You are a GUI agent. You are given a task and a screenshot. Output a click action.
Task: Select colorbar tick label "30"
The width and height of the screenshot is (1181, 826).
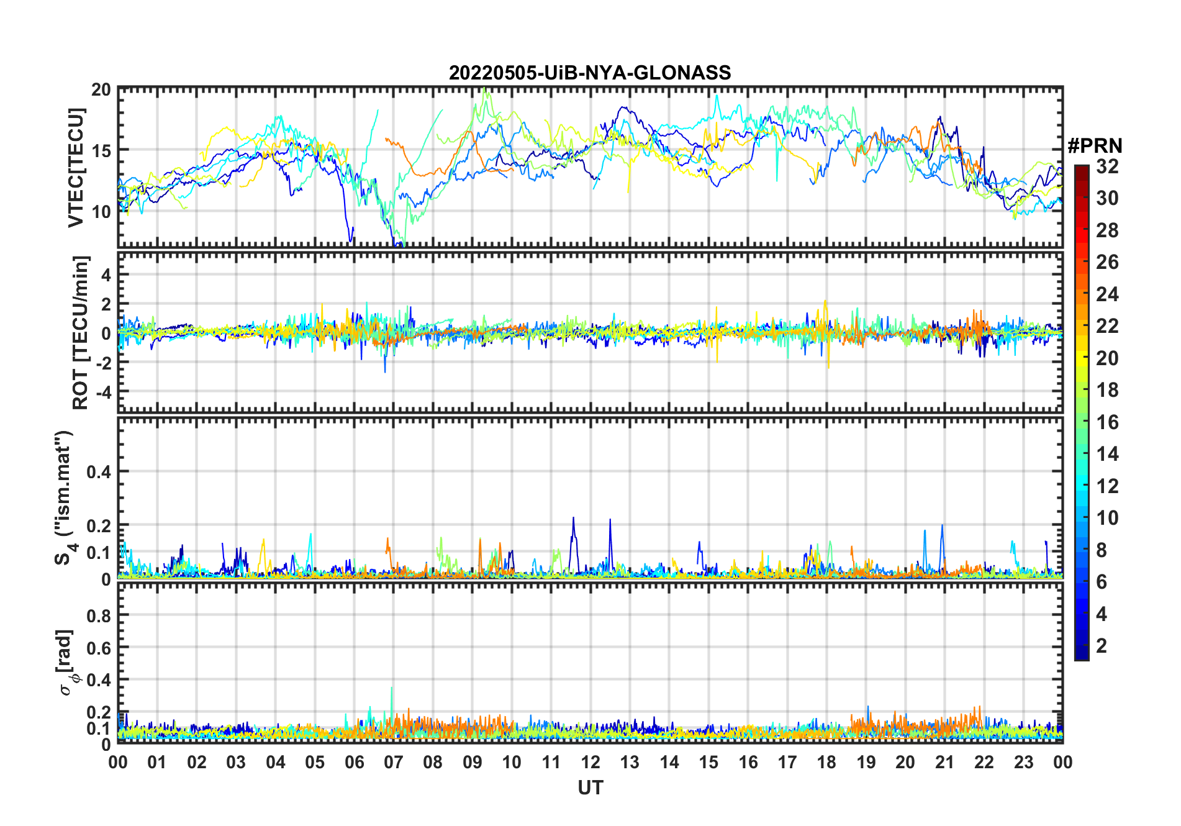[x=1107, y=198]
